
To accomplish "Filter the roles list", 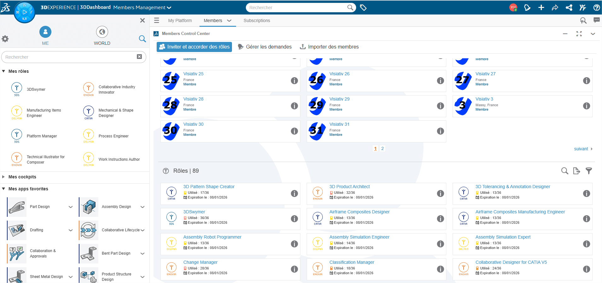I will pos(589,171).
